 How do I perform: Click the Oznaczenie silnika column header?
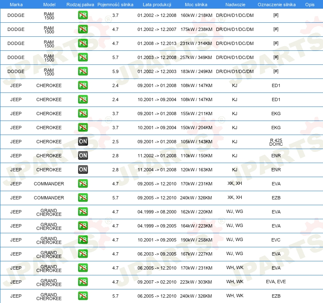[x=275, y=5]
